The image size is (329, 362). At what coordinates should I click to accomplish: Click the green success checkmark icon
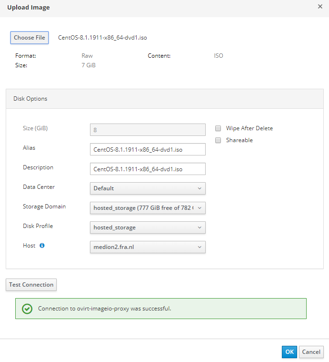(x=27, y=309)
